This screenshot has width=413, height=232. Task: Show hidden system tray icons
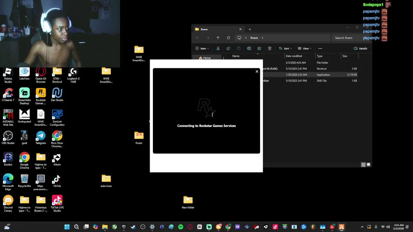[x=362, y=227]
